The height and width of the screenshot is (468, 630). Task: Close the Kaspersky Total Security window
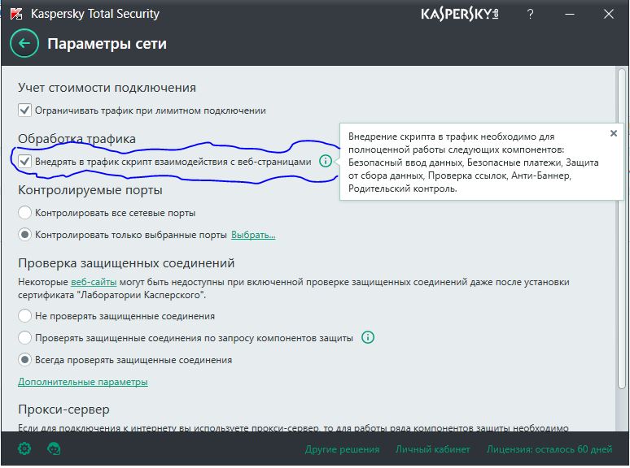pos(608,14)
